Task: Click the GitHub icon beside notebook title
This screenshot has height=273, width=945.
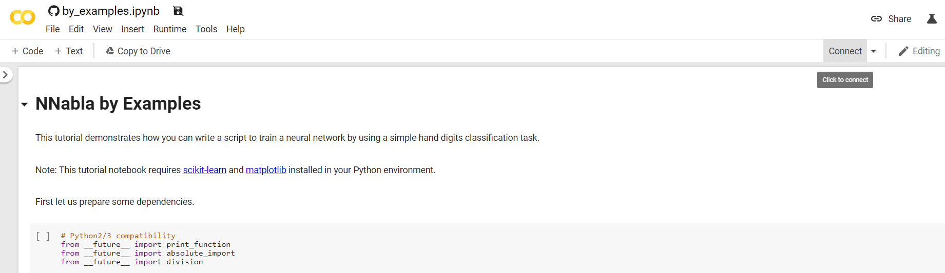Action: [x=54, y=11]
